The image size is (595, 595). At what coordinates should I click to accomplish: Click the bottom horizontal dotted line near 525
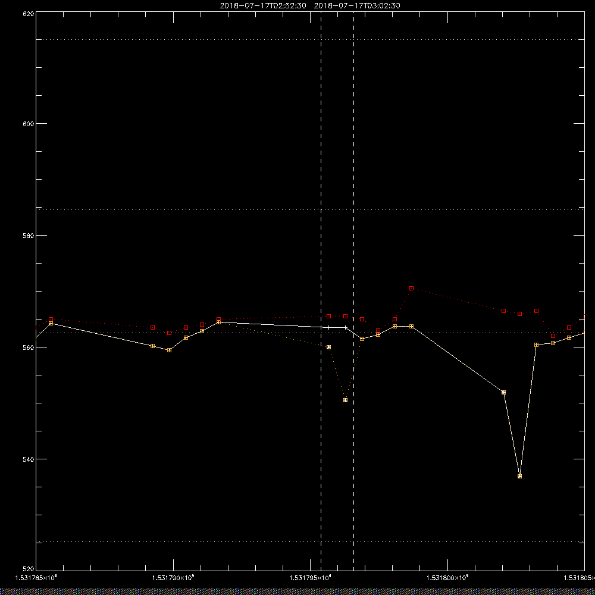tap(310, 542)
